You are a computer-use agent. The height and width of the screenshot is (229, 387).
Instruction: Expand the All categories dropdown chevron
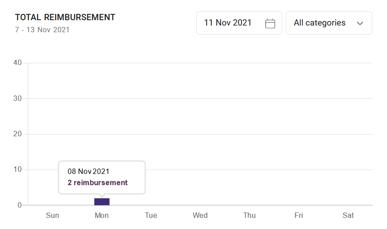360,23
